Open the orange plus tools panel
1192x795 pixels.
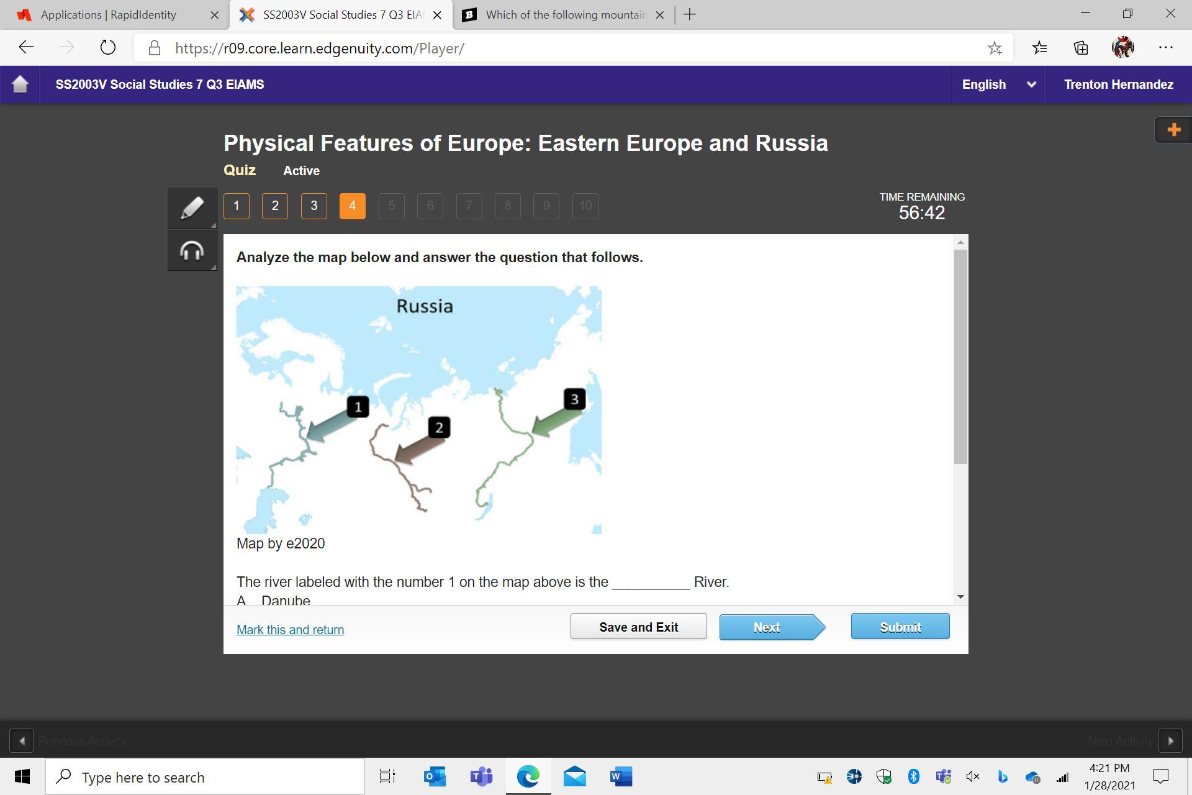click(x=1173, y=130)
